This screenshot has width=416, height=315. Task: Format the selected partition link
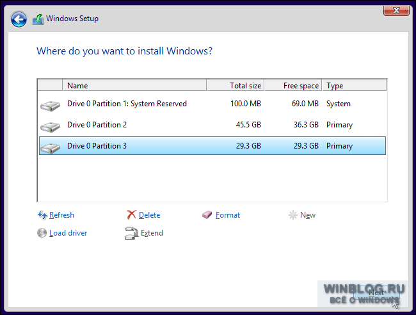pyautogui.click(x=228, y=215)
